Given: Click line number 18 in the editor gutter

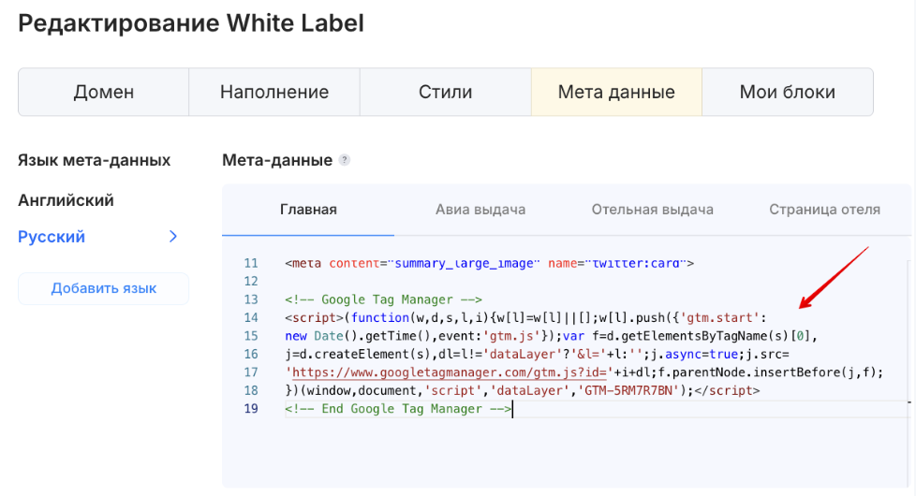Looking at the screenshot, I should (251, 390).
